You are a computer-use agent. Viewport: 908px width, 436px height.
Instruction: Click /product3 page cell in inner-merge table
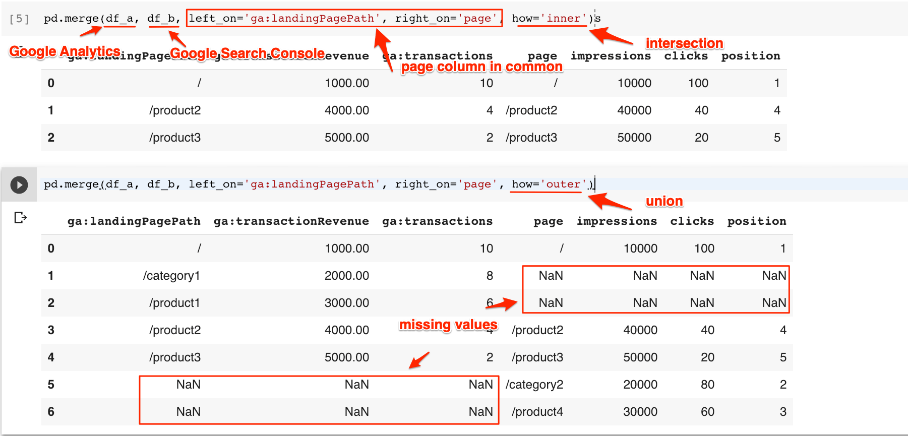[x=531, y=138]
